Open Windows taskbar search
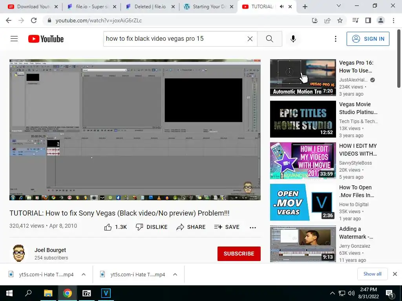402x301 pixels. coord(28,293)
